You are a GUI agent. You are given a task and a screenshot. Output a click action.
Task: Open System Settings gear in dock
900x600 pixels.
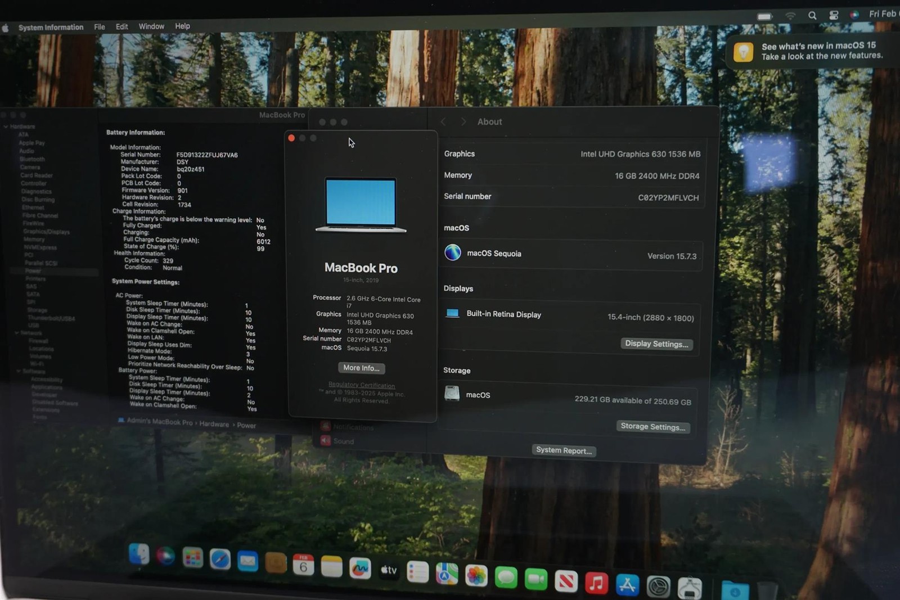click(x=658, y=587)
